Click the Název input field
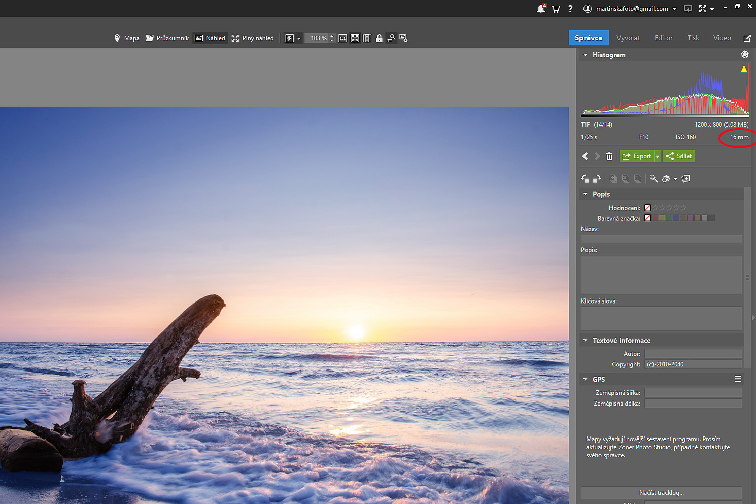The height and width of the screenshot is (504, 756). tap(662, 239)
